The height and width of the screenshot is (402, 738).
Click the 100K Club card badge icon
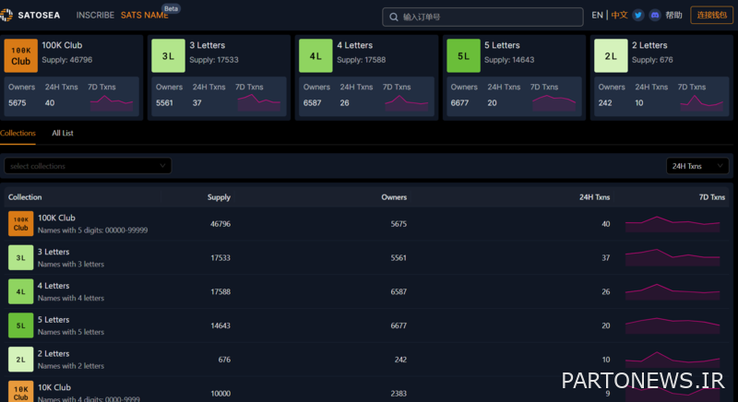pos(20,55)
